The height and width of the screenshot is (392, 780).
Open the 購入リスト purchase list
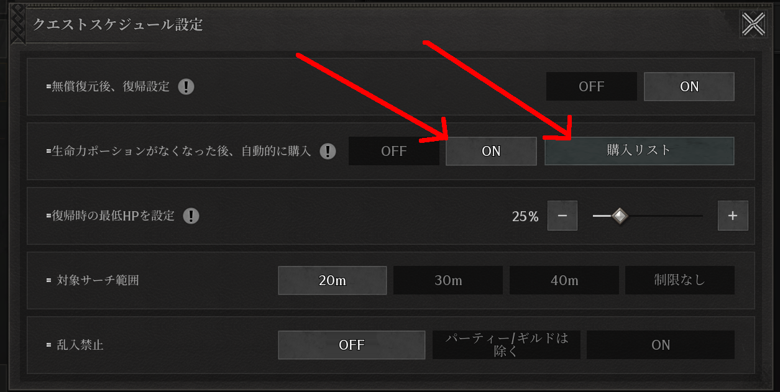click(640, 151)
